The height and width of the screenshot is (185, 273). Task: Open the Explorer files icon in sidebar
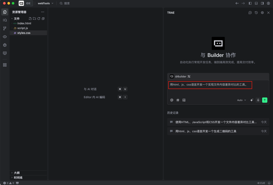coord(5,12)
